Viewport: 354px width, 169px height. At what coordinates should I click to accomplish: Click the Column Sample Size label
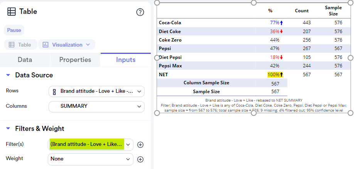pos(206,83)
